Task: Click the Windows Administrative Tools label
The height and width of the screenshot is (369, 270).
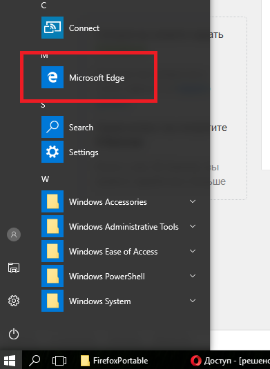Action: tap(124, 227)
